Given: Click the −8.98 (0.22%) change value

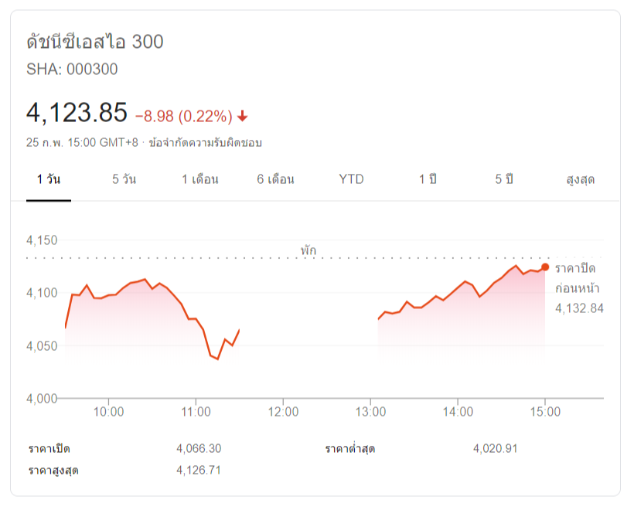Looking at the screenshot, I should click(x=184, y=117).
